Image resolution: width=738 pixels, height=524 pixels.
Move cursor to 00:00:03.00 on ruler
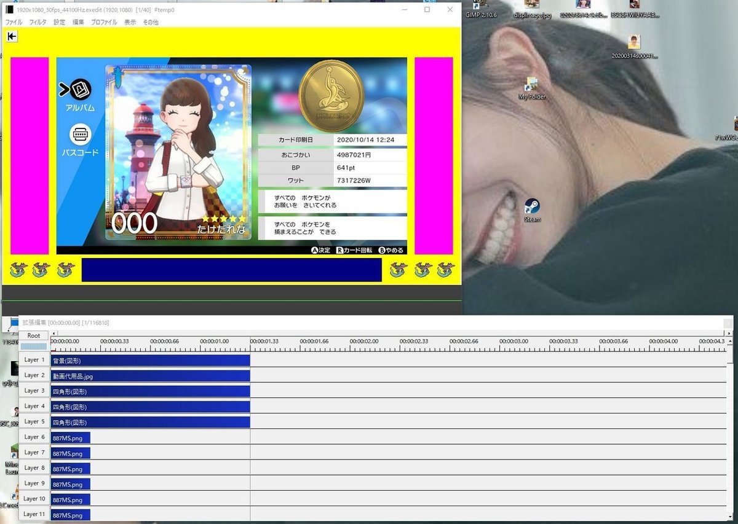click(514, 342)
